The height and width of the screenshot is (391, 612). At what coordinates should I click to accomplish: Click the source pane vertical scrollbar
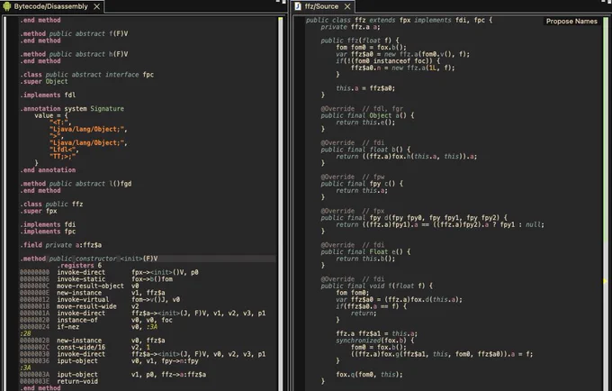[x=606, y=203]
